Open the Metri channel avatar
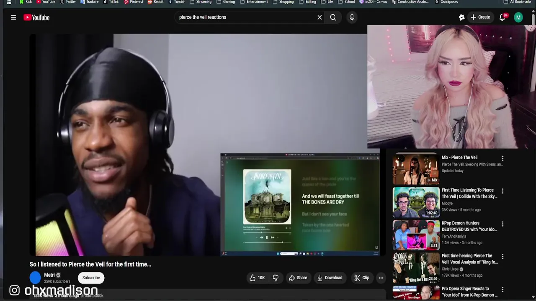536x301 pixels. (35, 278)
